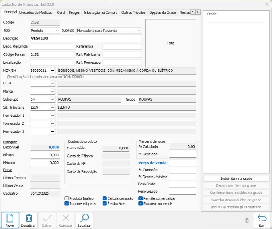Enable the Produto Inativo checkbox

(67, 198)
